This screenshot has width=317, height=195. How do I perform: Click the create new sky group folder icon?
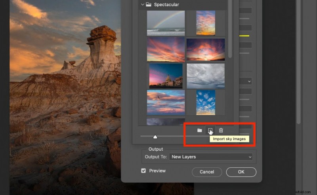200,130
